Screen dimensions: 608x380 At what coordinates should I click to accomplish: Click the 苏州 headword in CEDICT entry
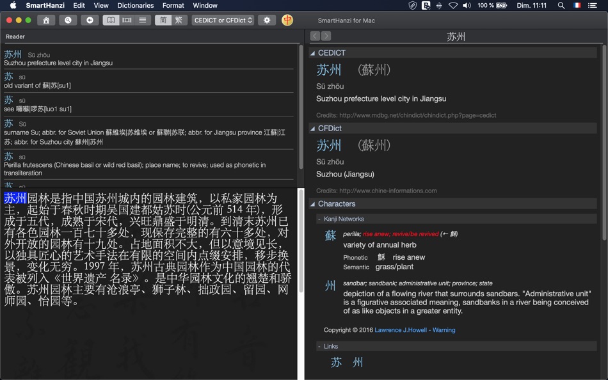point(329,70)
